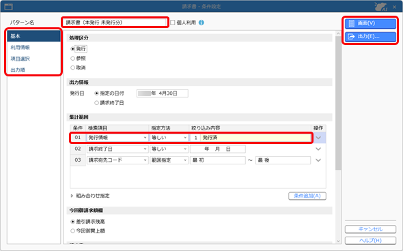Click the 出力(E)... button

[370, 37]
